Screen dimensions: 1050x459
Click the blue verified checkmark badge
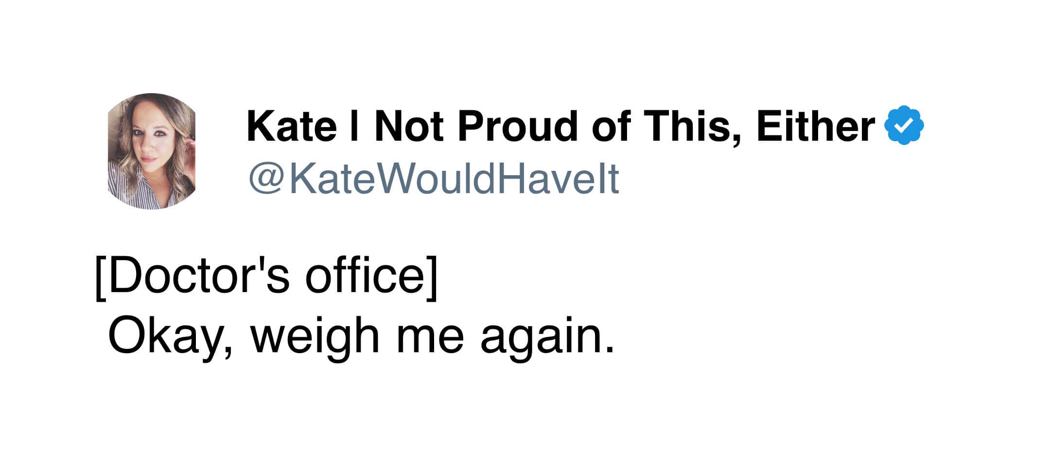click(x=904, y=125)
